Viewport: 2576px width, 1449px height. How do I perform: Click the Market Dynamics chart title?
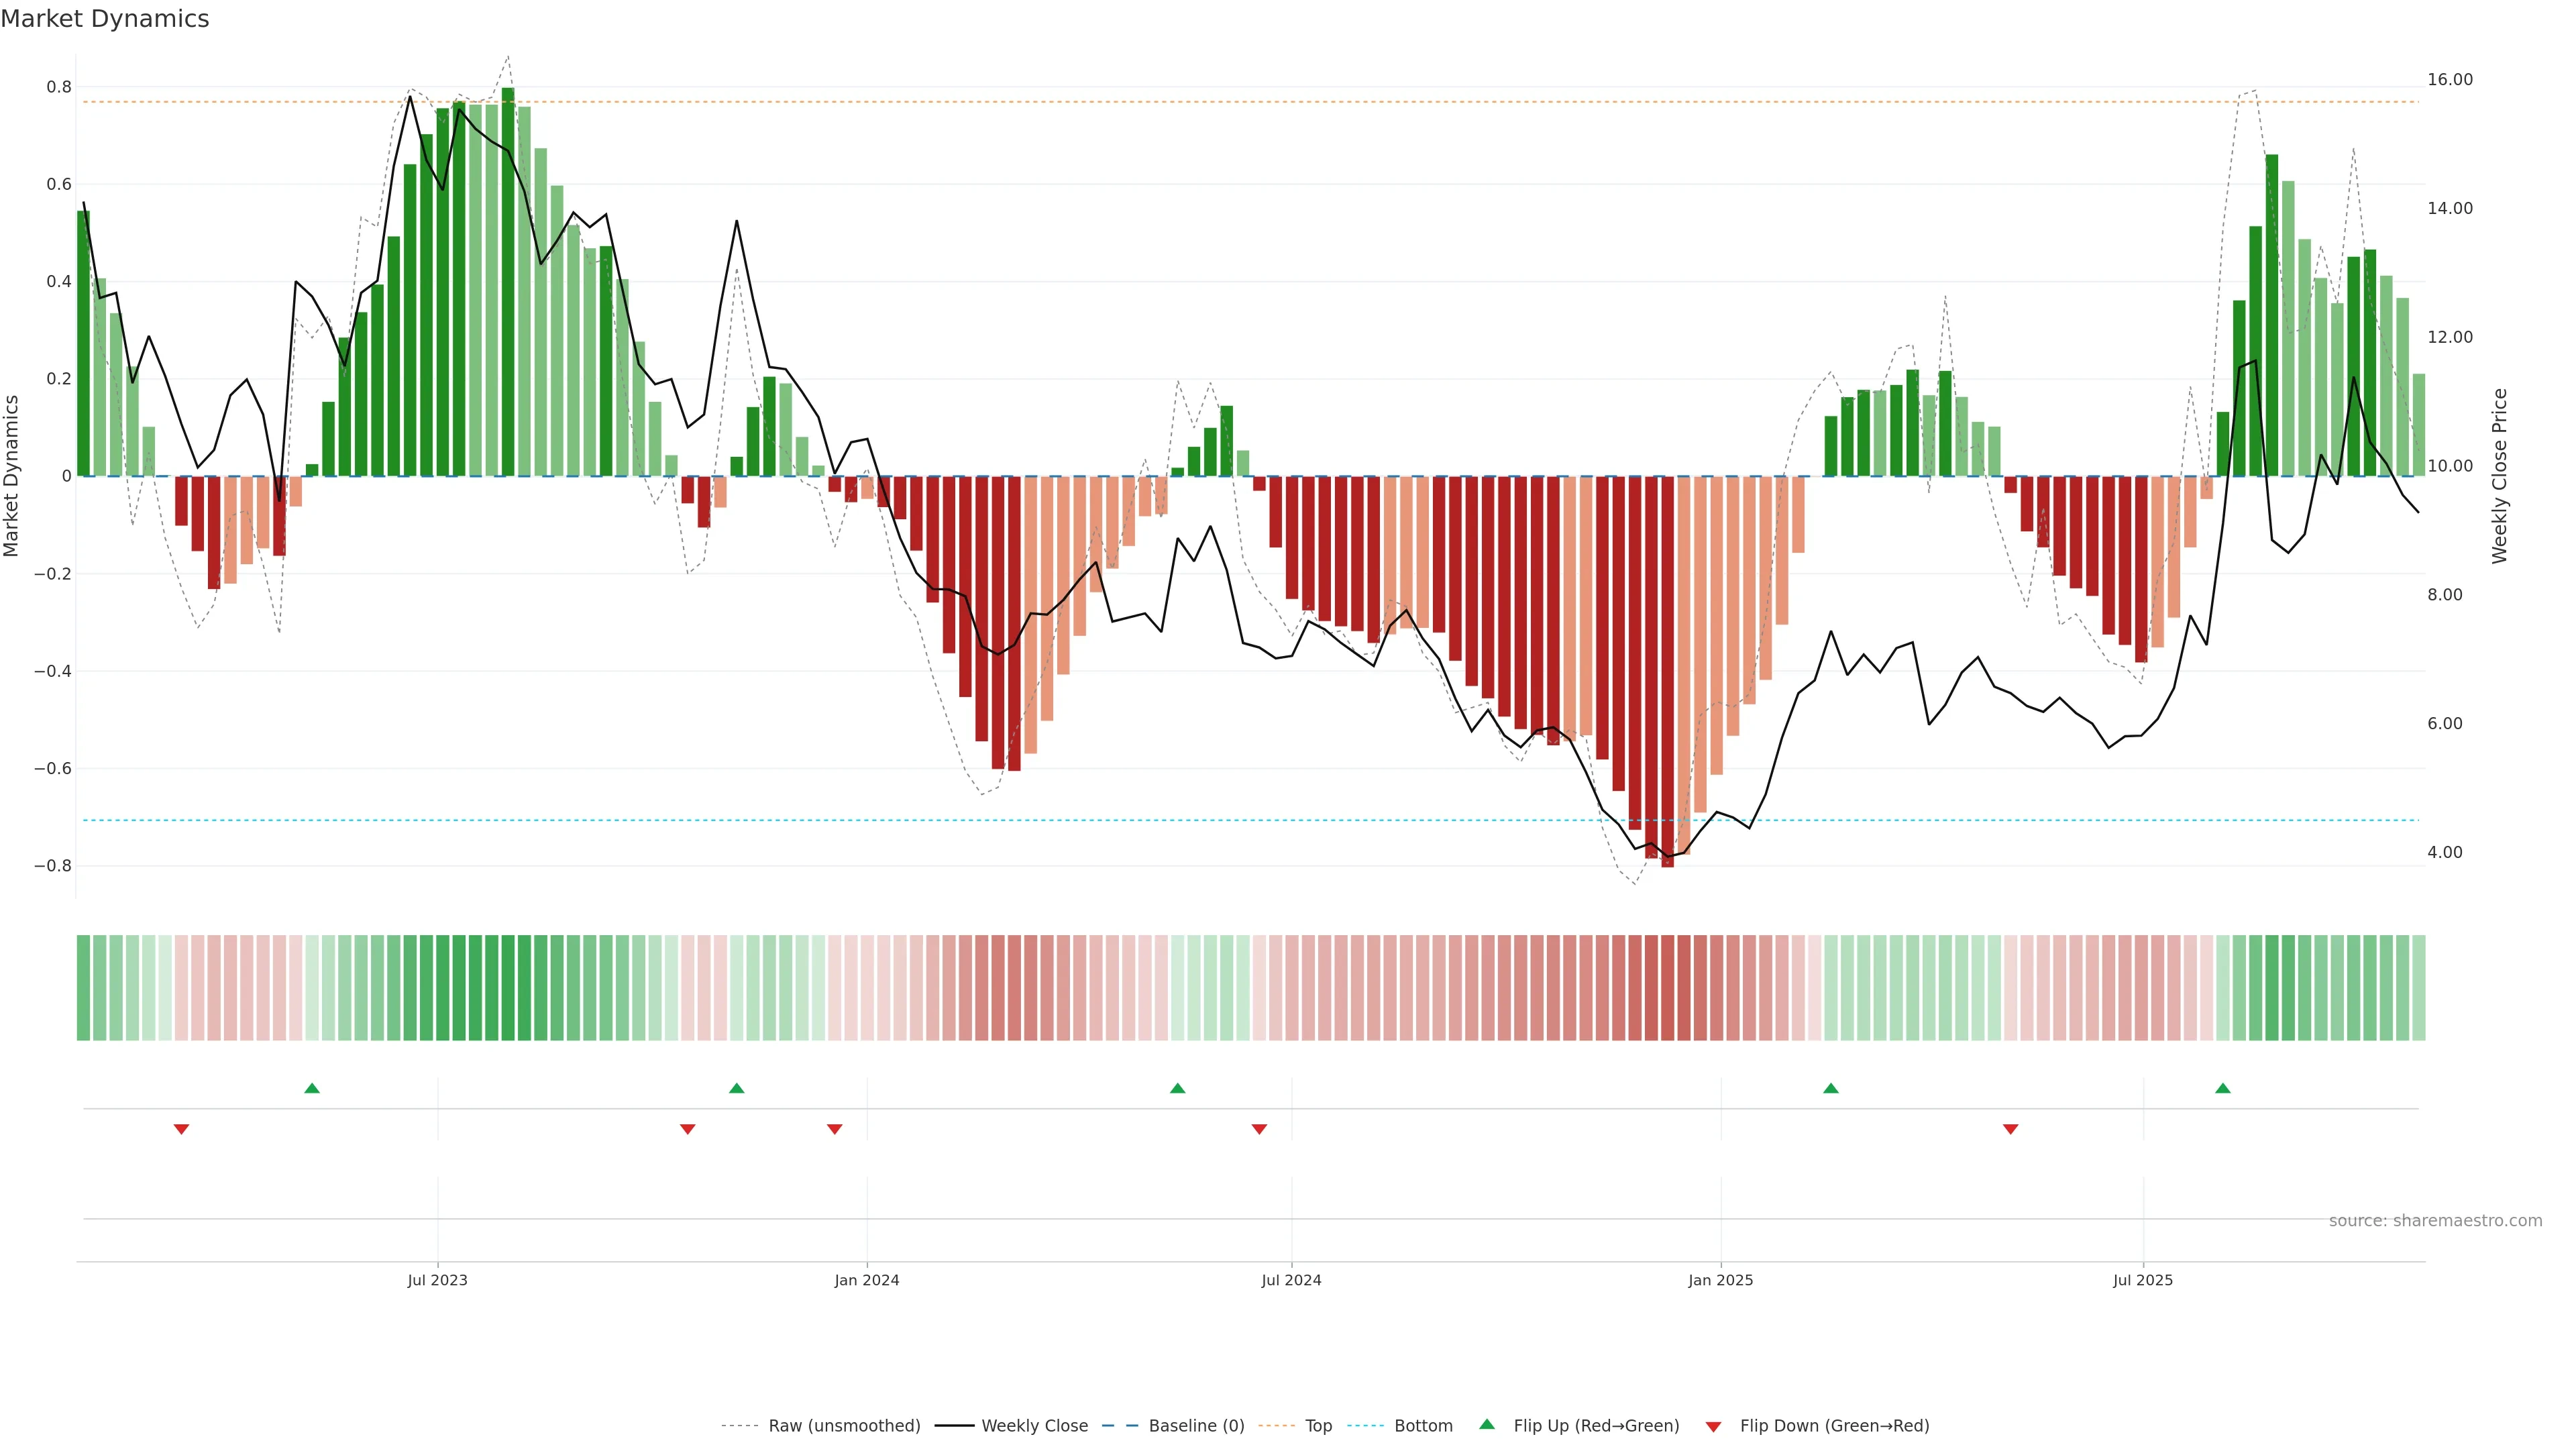tap(105, 19)
